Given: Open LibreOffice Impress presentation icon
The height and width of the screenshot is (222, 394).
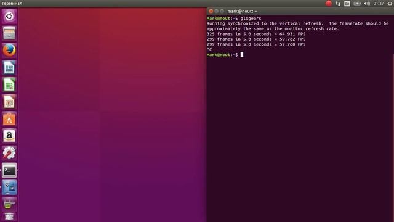Looking at the screenshot, I should click(9, 102).
